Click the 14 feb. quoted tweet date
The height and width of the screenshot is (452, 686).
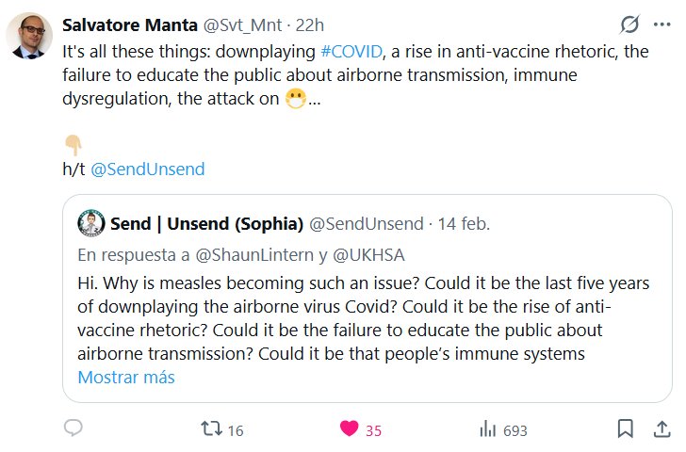(x=463, y=224)
